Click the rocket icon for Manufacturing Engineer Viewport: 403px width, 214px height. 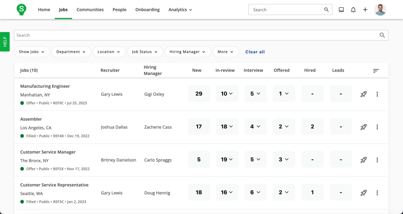(363, 94)
